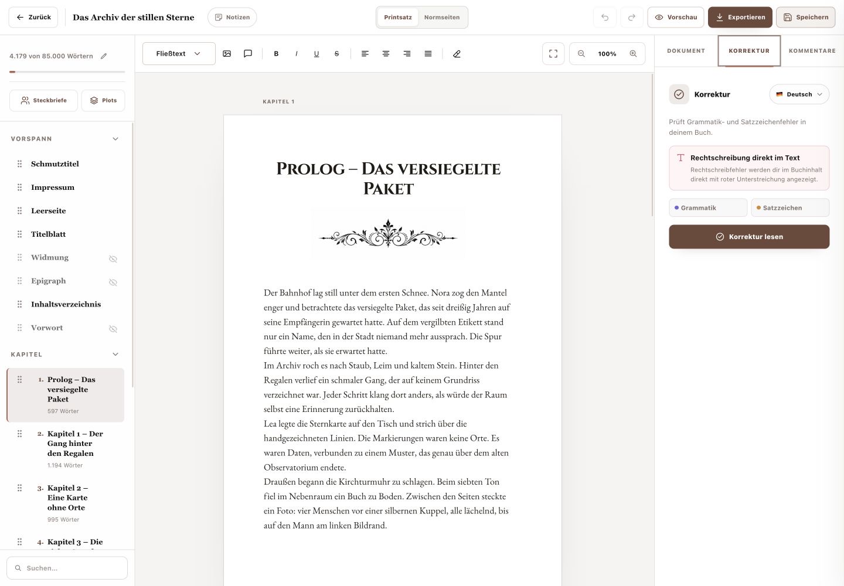844x586 pixels.
Task: Show the hidden Vorwort section
Action: click(x=113, y=329)
